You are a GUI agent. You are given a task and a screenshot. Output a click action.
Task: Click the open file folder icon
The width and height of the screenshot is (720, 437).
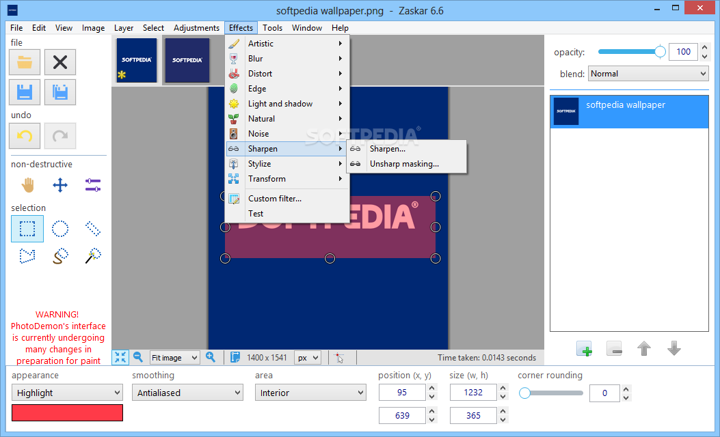coord(25,62)
